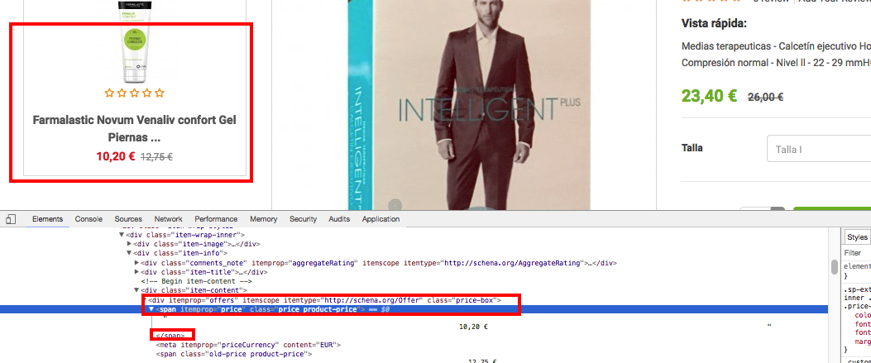The image size is (871, 363).
Task: Click the Farmalastic Novum Venaliv product title
Action: tap(135, 128)
